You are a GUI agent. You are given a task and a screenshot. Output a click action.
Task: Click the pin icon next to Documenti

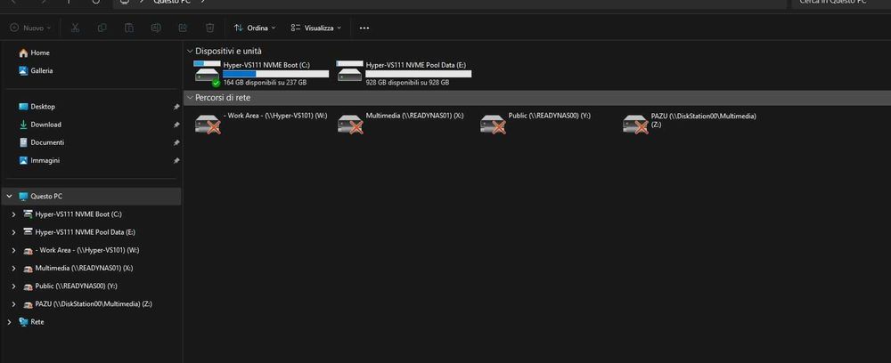176,143
